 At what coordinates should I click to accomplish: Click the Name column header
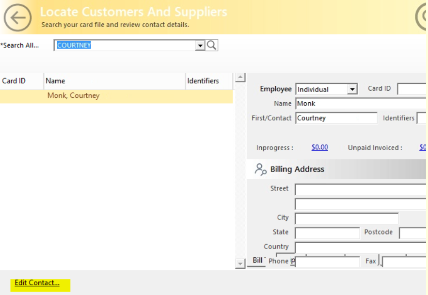point(114,81)
